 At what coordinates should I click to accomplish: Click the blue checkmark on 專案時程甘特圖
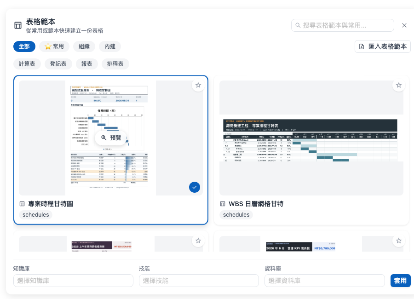point(195,187)
